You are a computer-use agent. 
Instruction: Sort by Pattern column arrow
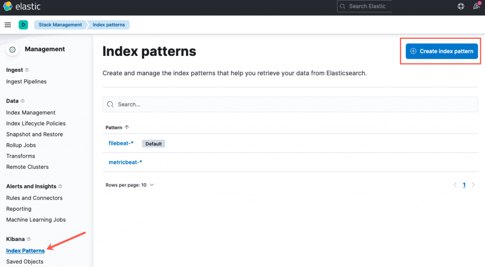pyautogui.click(x=127, y=127)
